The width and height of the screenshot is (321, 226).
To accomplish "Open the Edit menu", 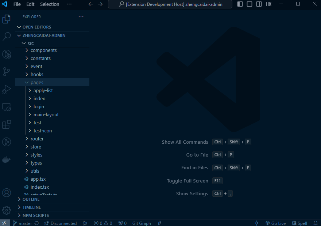I will (30, 4).
